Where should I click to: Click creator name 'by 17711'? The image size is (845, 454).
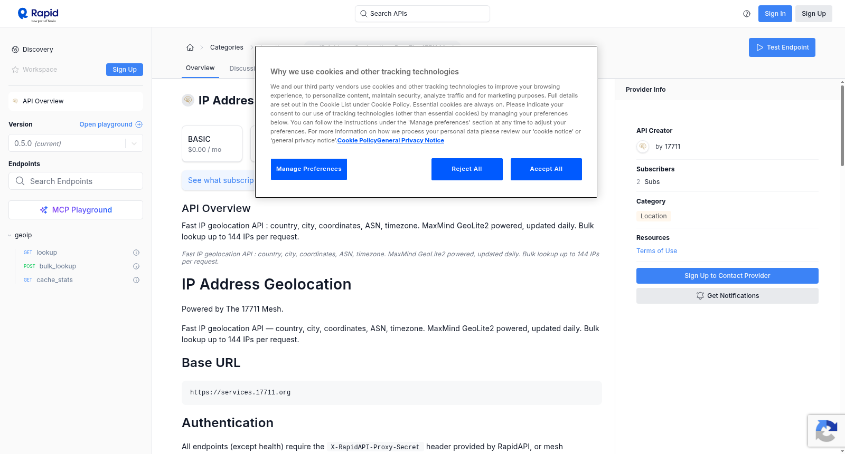point(668,147)
